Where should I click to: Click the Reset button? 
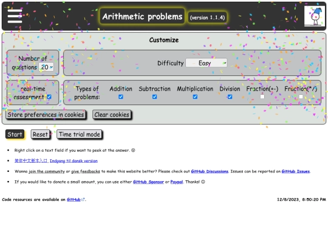point(40,134)
